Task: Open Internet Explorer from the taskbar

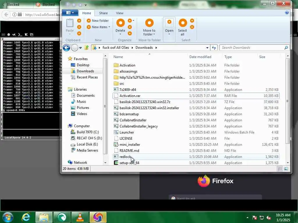Action: click(26, 217)
